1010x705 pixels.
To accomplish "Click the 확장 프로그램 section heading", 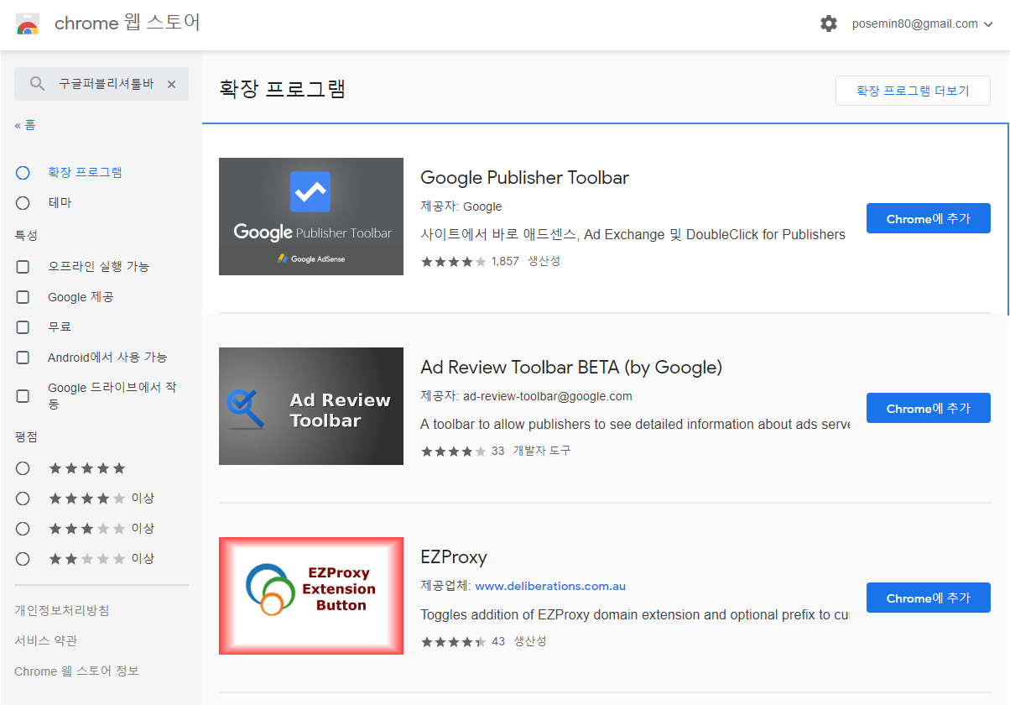I will click(x=283, y=89).
